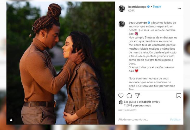Open the three-dot options menu

click(x=179, y=9)
